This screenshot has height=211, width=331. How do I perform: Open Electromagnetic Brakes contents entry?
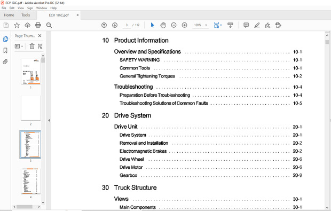[143, 151]
